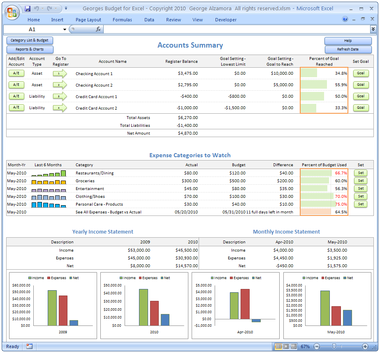Select Page Break Preview in the status bar
This screenshot has width=380, height=353.
[293, 346]
